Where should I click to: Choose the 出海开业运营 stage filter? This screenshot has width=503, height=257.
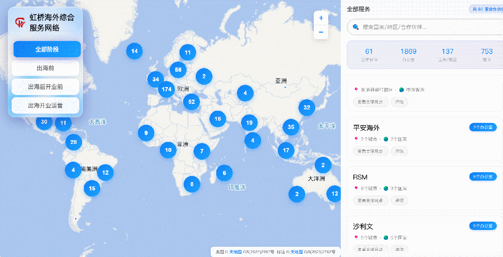[45, 106]
